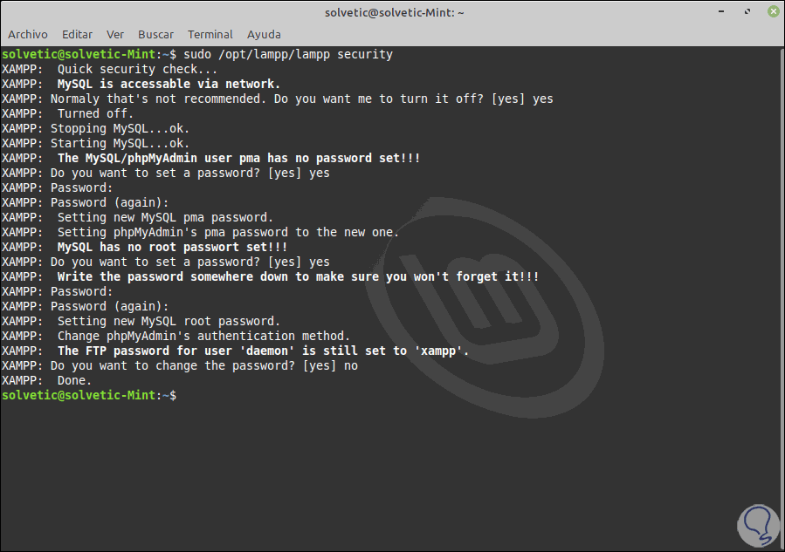Click 'Do you want to change the password?' line
The width and height of the screenshot is (785, 552).
pos(180,366)
